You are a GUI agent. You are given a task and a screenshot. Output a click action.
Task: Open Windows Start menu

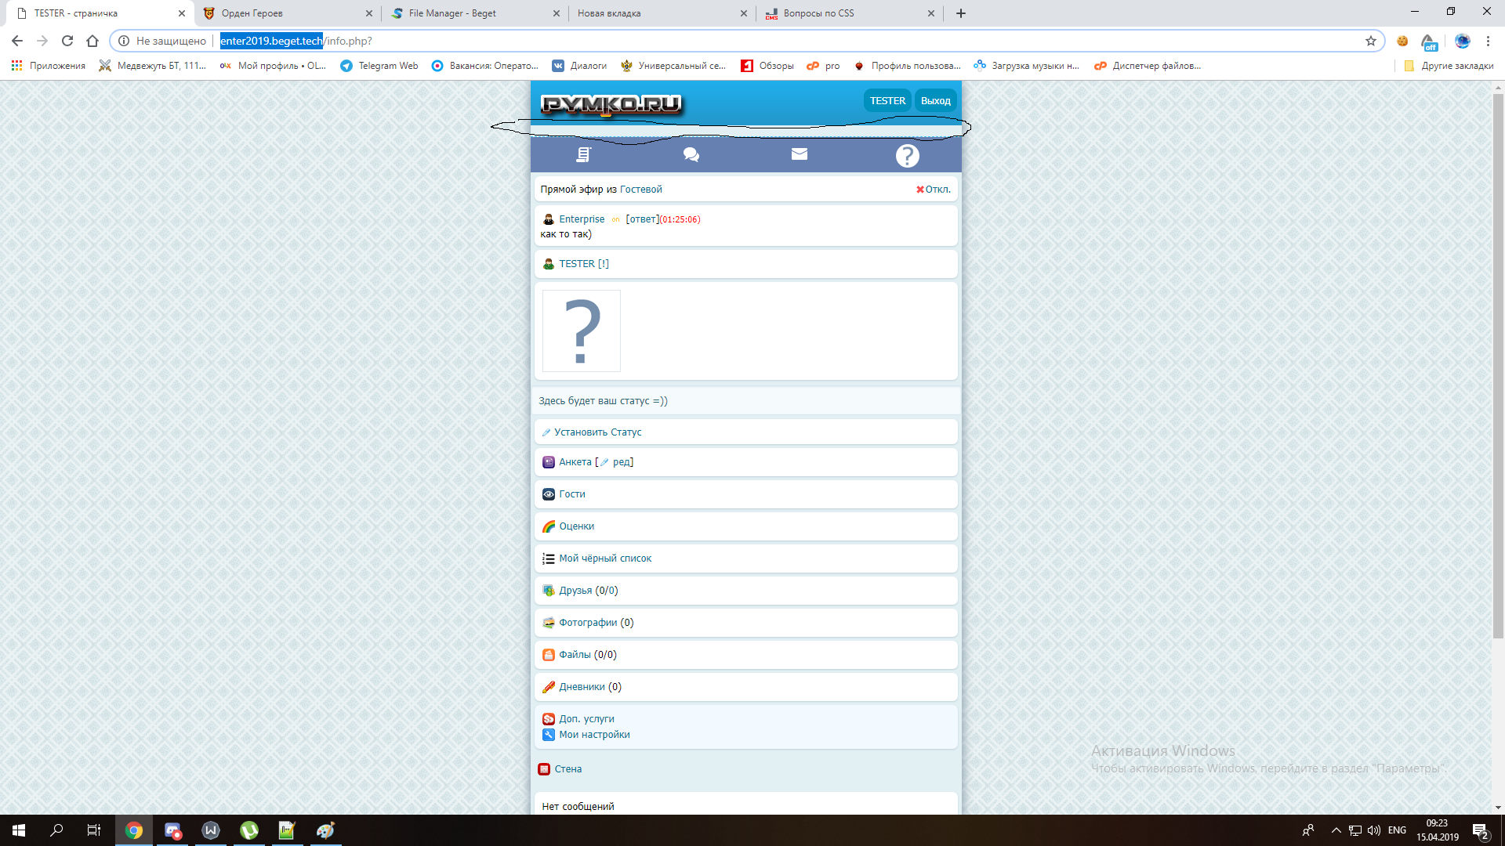[19, 830]
